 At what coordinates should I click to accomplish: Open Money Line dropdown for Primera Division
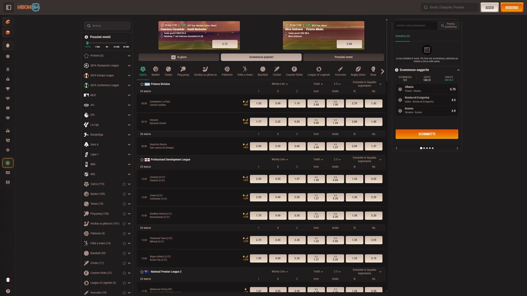click(x=279, y=84)
